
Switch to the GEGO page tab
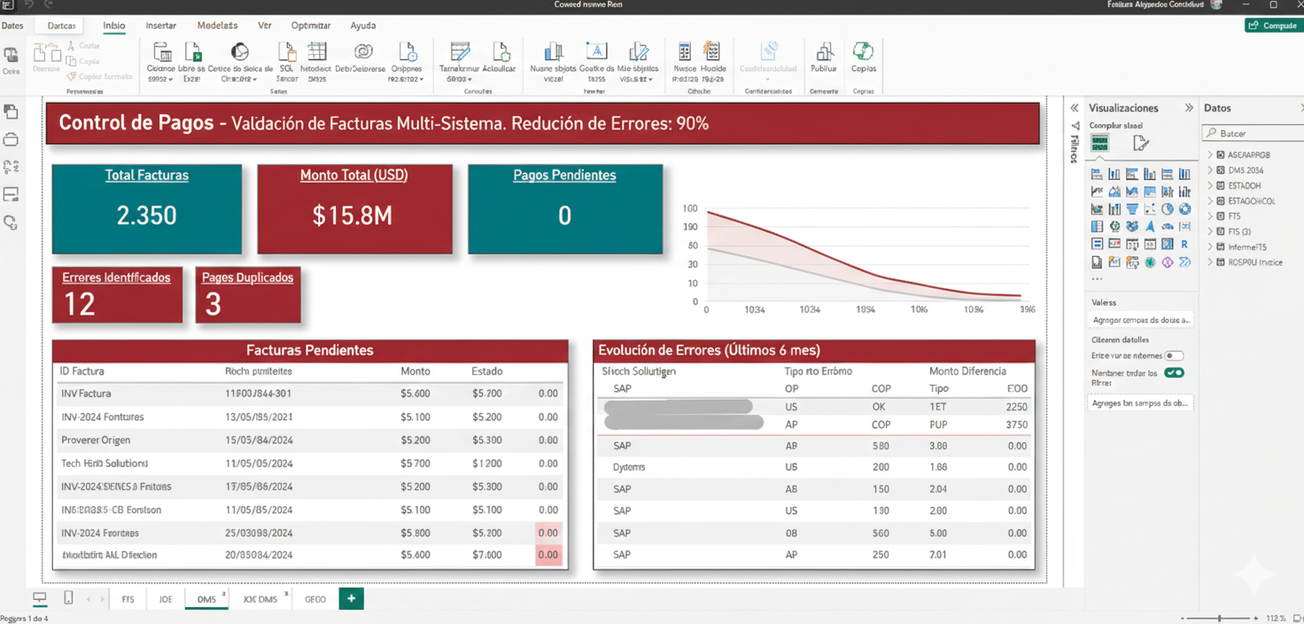315,599
